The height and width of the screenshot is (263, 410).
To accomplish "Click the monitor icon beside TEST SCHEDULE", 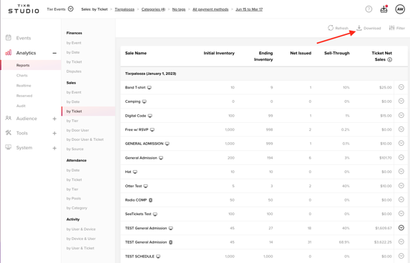I will 158,257.
